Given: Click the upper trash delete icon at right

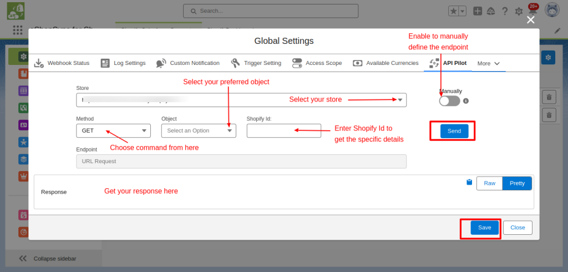Looking at the screenshot, I should (549, 97).
